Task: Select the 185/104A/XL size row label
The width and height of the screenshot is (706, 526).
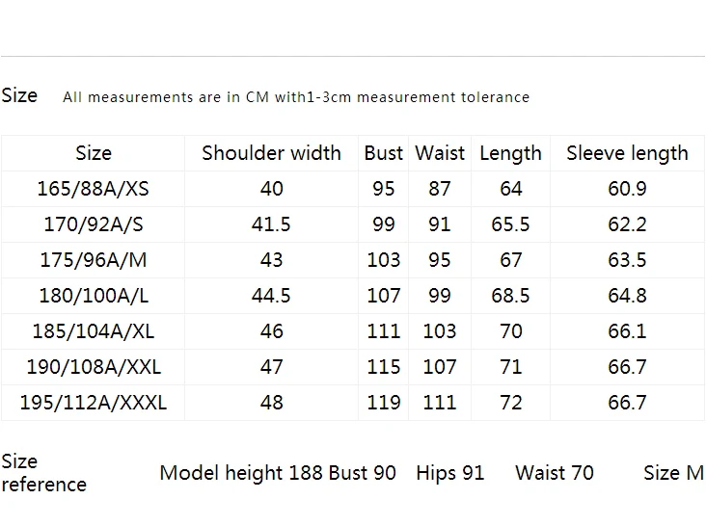Action: click(x=93, y=331)
